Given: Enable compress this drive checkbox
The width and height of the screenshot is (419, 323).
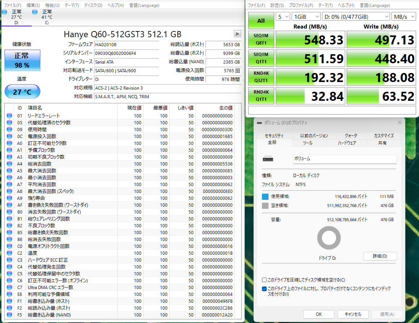Looking at the screenshot, I should pyautogui.click(x=264, y=280).
